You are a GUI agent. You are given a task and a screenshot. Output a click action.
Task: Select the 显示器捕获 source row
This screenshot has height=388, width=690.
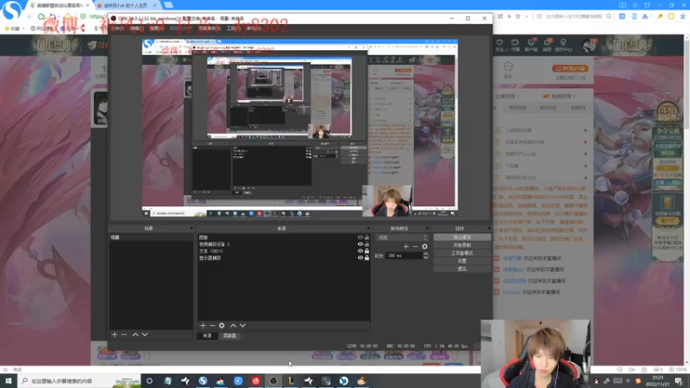click(x=284, y=258)
